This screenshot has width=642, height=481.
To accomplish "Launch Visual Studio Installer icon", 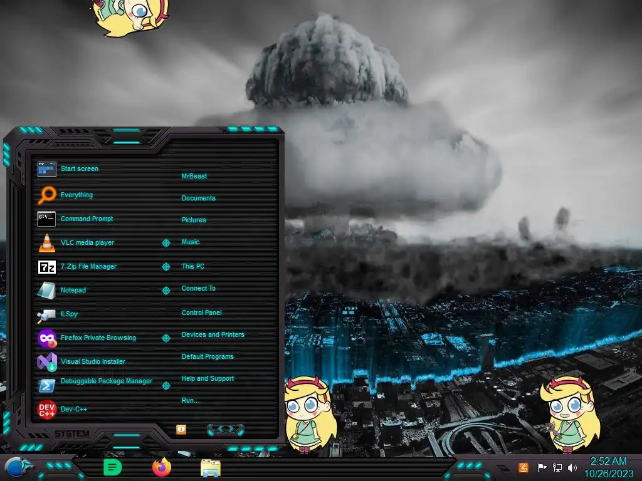I will click(46, 362).
